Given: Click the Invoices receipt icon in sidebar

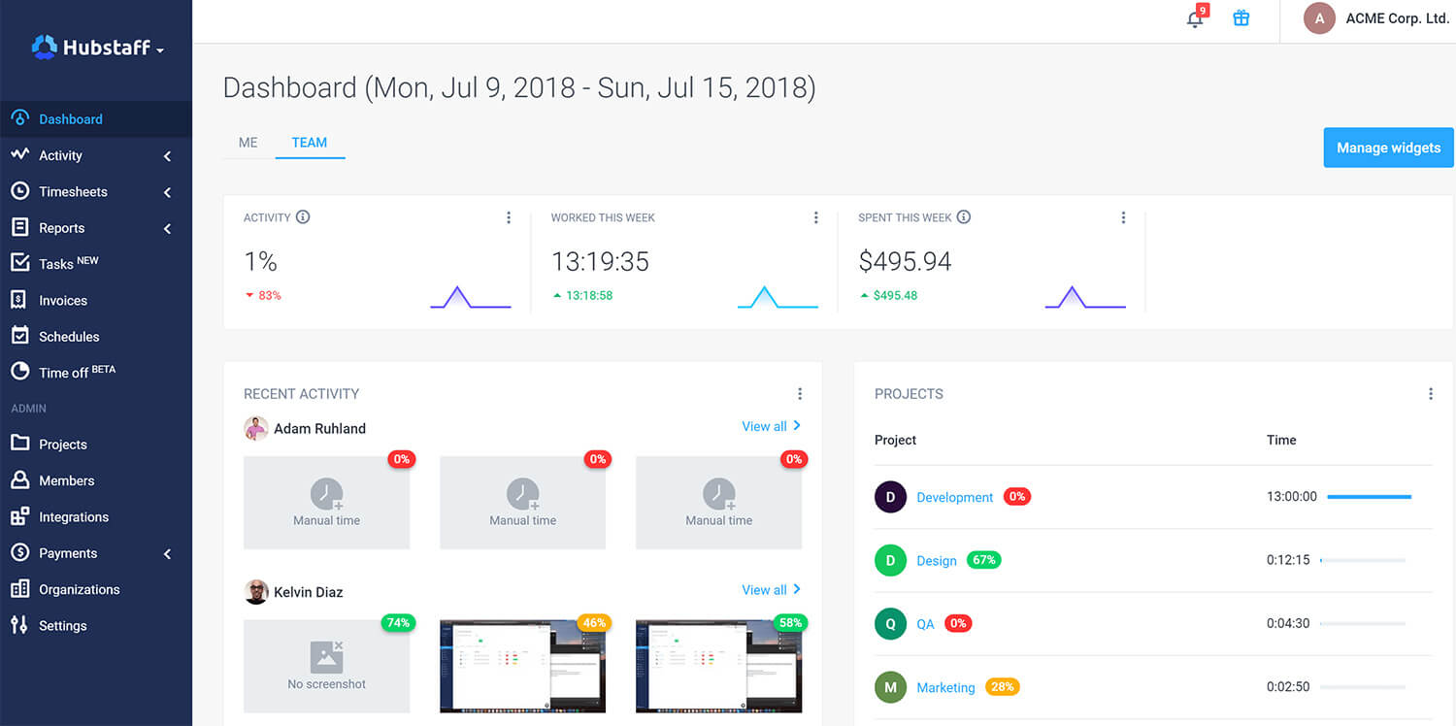Looking at the screenshot, I should 19,300.
